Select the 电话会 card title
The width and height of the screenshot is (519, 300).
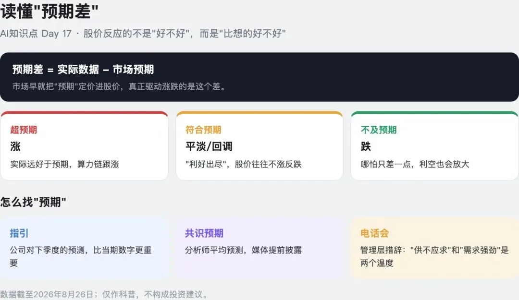coord(374,233)
